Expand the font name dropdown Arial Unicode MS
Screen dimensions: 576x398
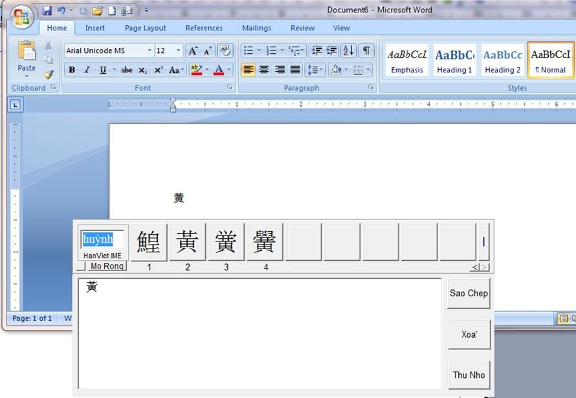pyautogui.click(x=149, y=50)
